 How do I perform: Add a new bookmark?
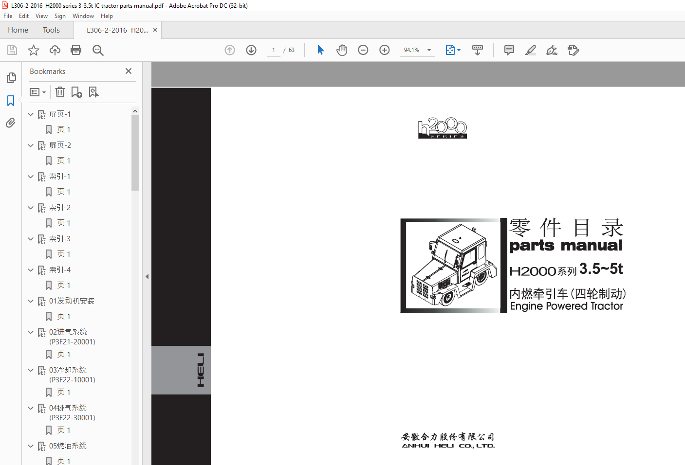(x=76, y=92)
